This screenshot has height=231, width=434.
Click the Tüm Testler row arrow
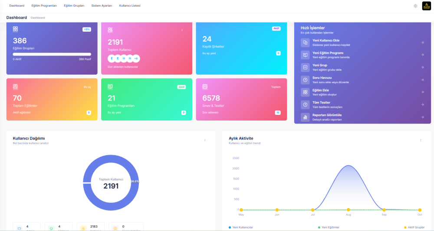[x=422, y=104]
